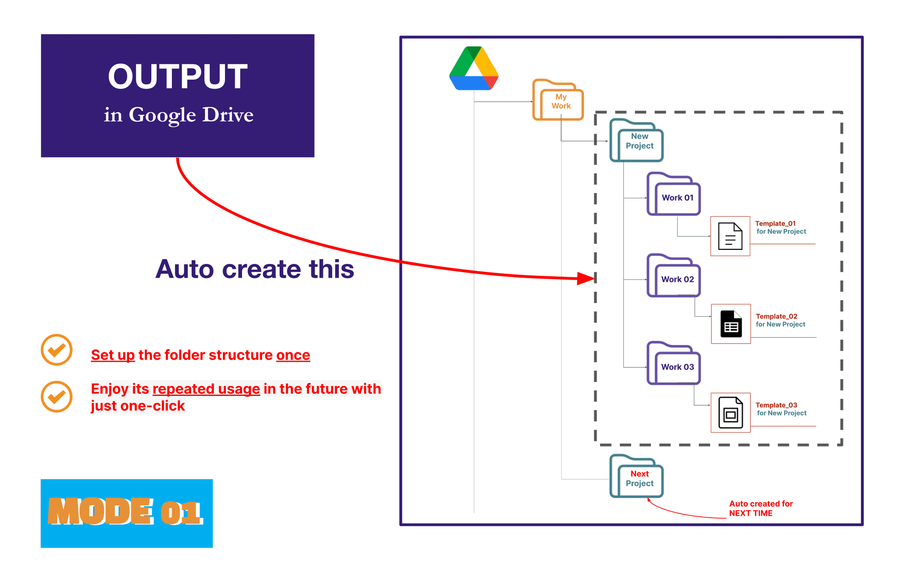Click the orange checkmark beside Set up
The image size is (903, 564).
57,350
